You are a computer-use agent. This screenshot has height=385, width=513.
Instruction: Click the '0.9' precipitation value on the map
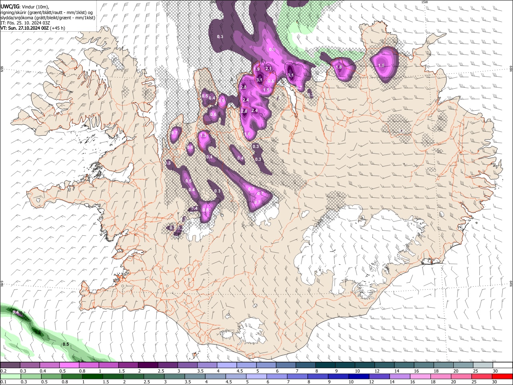(x=222, y=101)
